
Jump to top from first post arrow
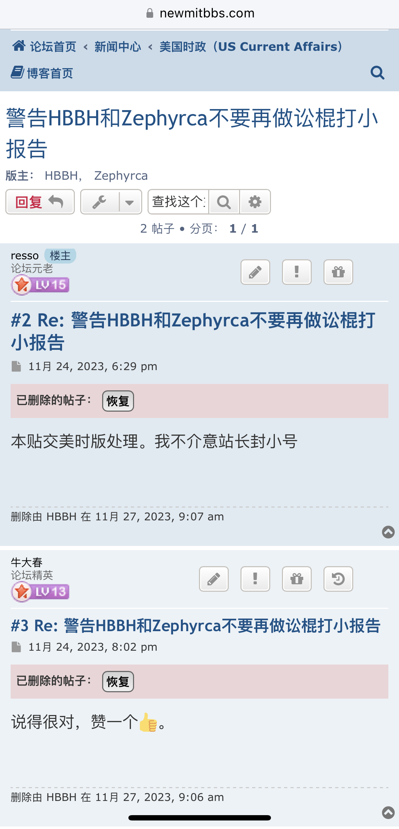[x=388, y=532]
